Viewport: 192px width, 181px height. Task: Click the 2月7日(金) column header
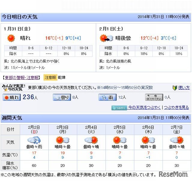click(x=177, y=130)
